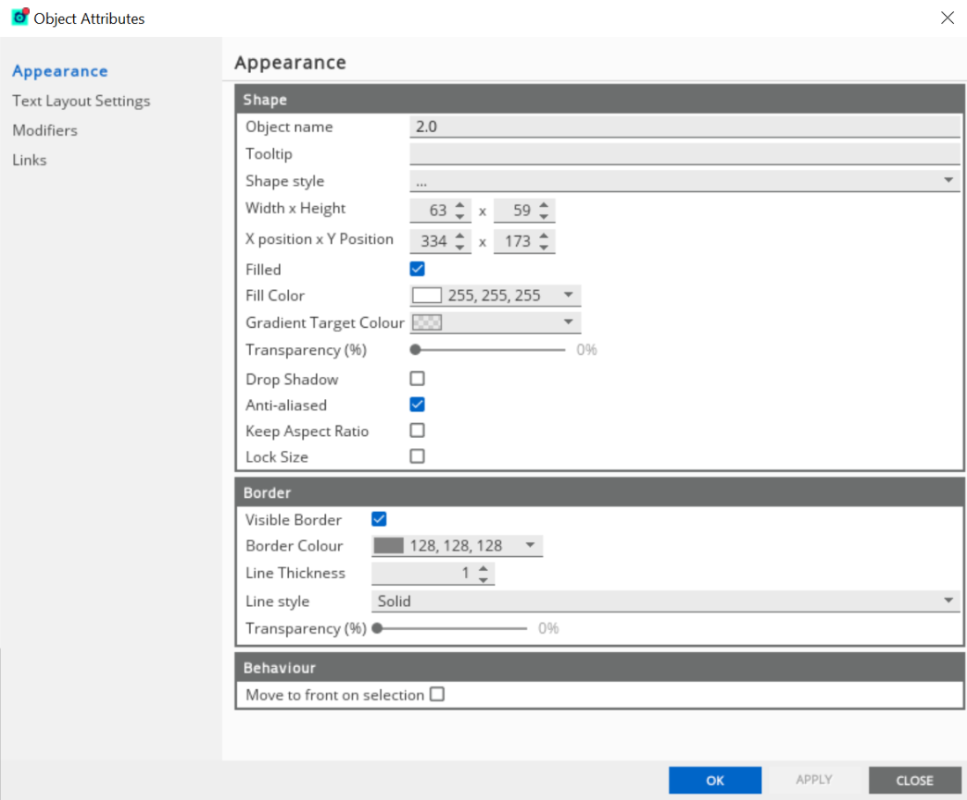The image size is (967, 800).
Task: Decrease Y position with down arrow
Action: [x=544, y=248]
